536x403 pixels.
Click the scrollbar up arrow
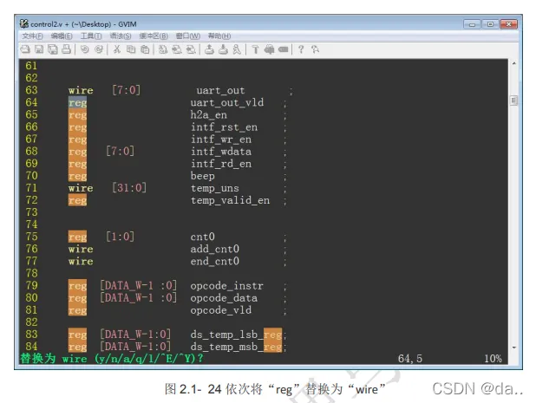coord(513,63)
